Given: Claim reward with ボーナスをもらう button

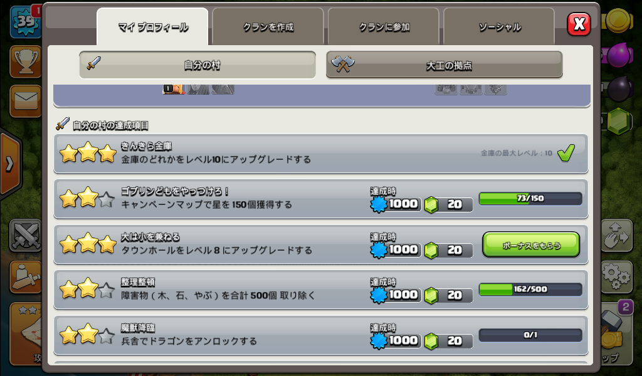Looking at the screenshot, I should 531,245.
